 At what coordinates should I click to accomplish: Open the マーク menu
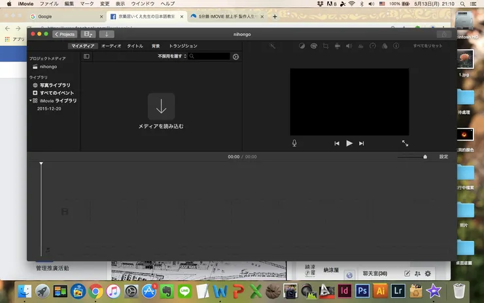(87, 4)
